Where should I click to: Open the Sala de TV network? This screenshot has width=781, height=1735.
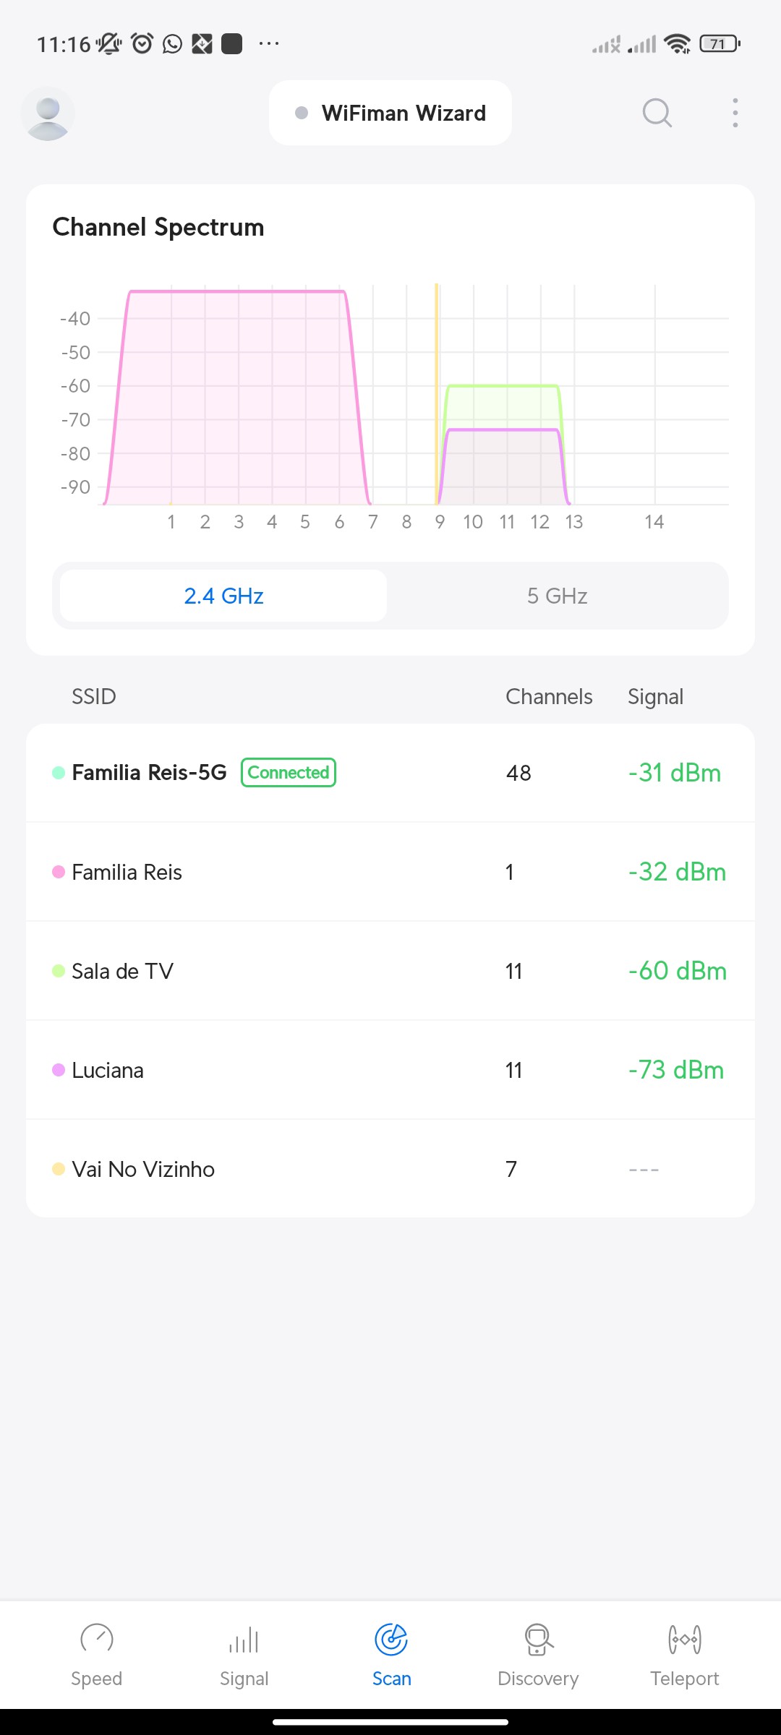pyautogui.click(x=390, y=971)
